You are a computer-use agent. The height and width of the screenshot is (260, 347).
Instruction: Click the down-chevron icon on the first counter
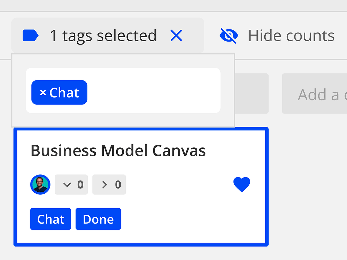click(x=66, y=185)
